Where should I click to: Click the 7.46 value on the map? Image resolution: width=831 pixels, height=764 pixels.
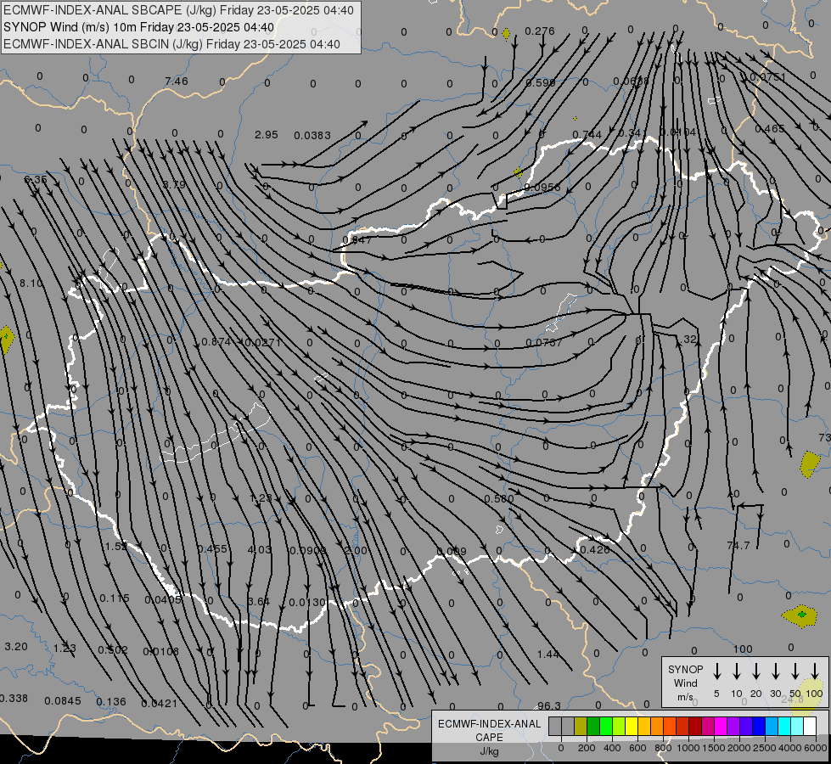click(x=177, y=81)
